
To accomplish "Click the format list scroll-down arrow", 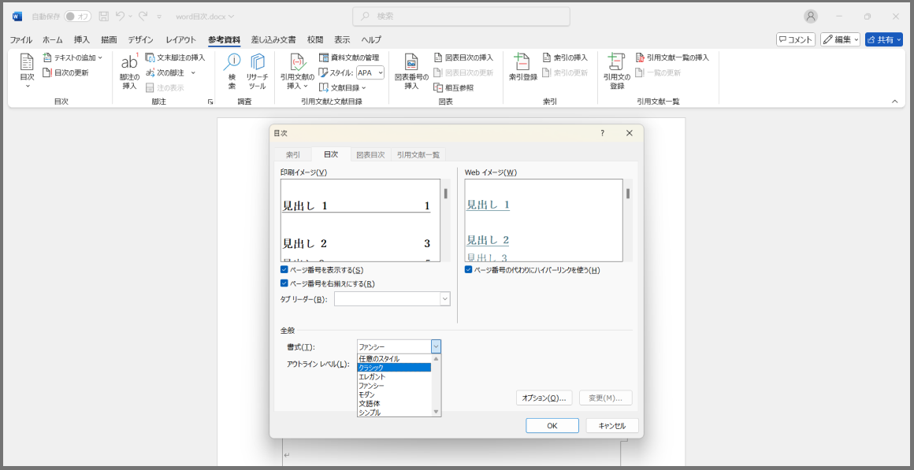I will tap(436, 413).
